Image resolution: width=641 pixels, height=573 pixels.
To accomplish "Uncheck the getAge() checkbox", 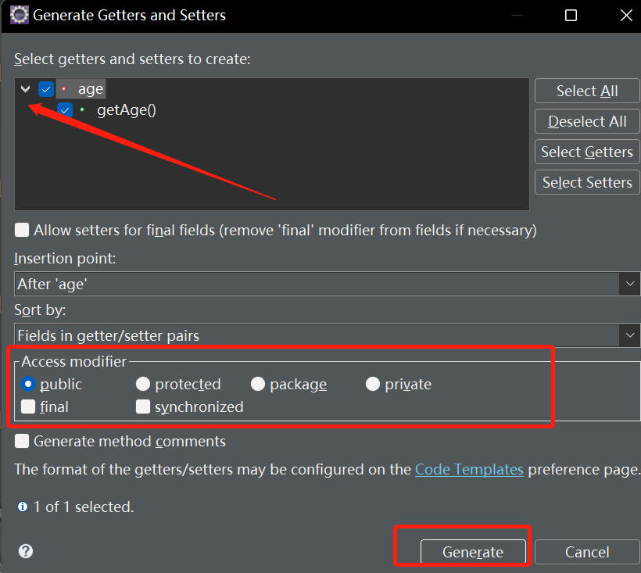I will tap(65, 109).
